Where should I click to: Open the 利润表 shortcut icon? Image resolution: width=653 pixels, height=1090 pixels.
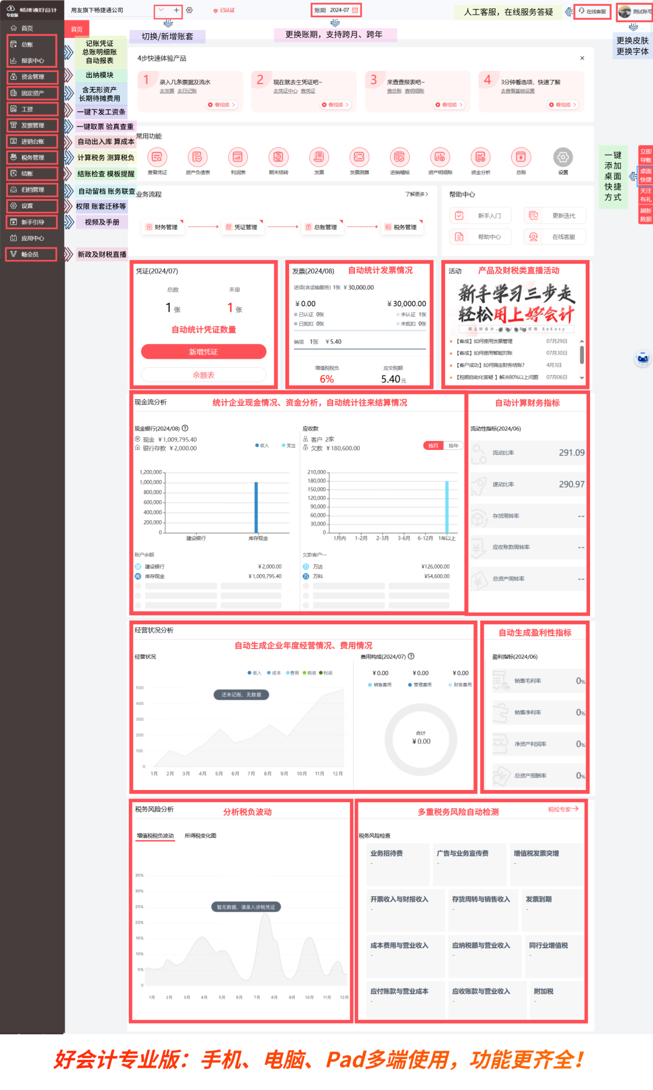238,157
